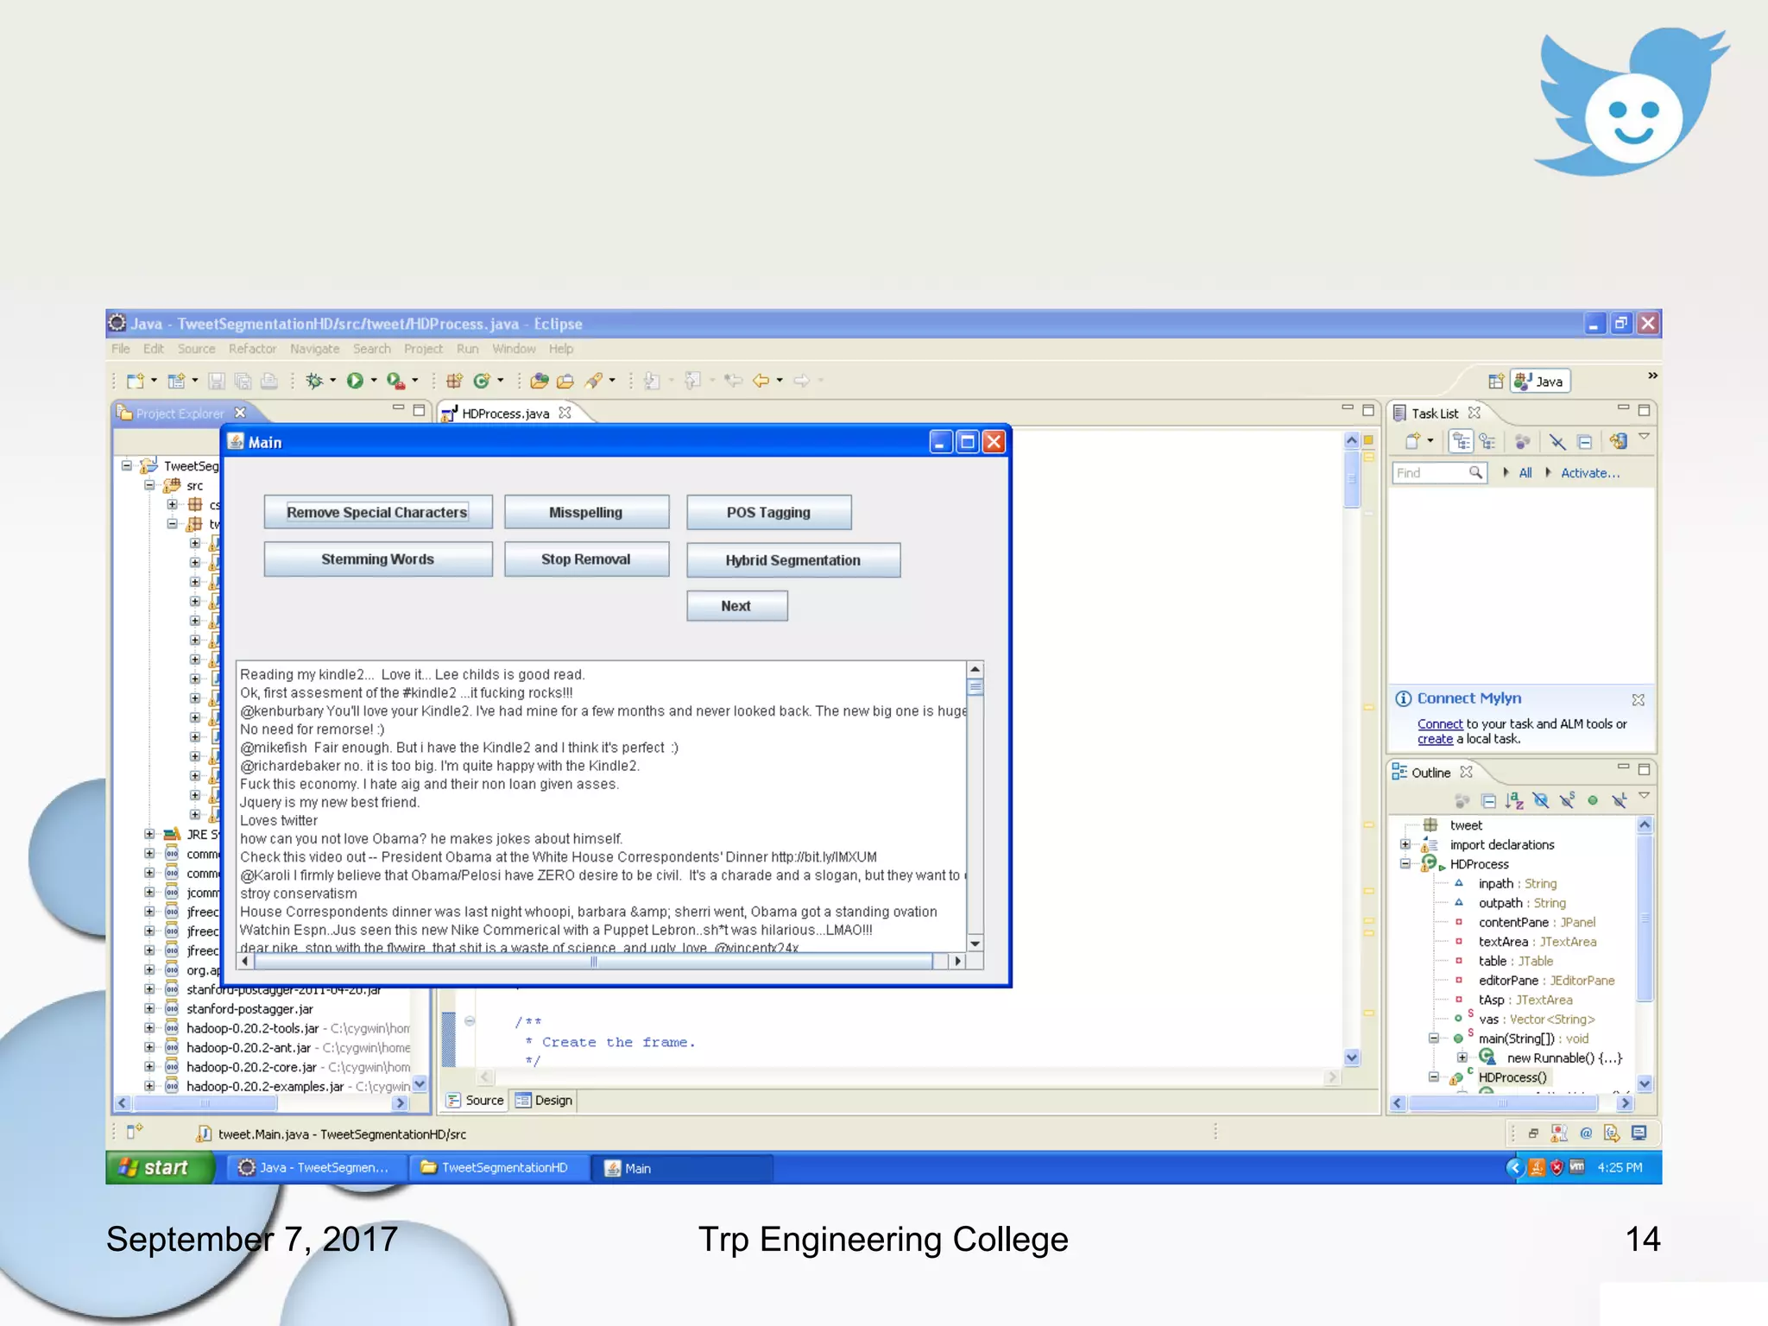Click the Sort alphabetically icon in Outline
The width and height of the screenshot is (1768, 1326).
click(x=1514, y=800)
